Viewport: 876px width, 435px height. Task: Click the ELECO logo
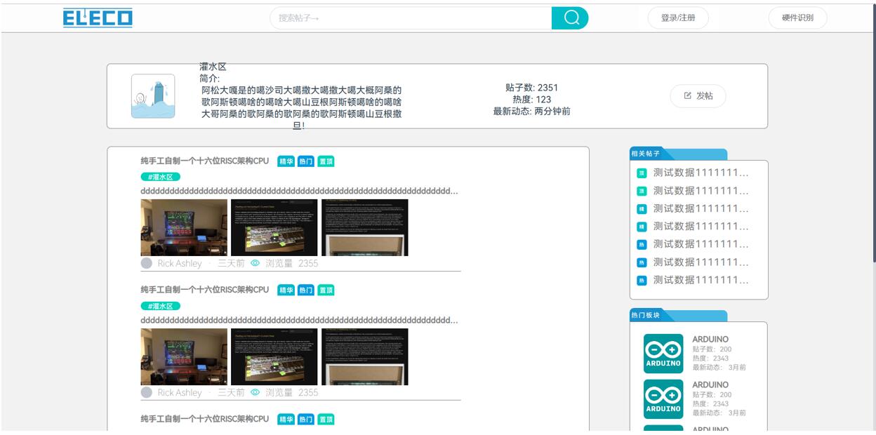[98, 18]
